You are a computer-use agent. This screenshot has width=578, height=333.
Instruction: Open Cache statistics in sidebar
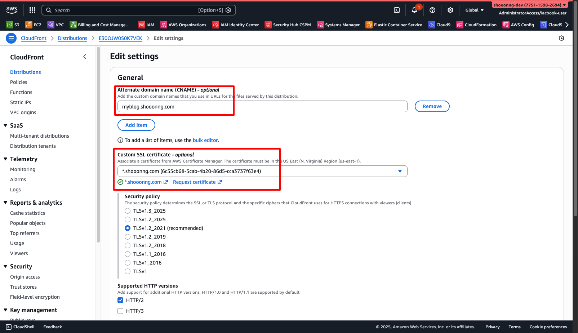coord(28,213)
